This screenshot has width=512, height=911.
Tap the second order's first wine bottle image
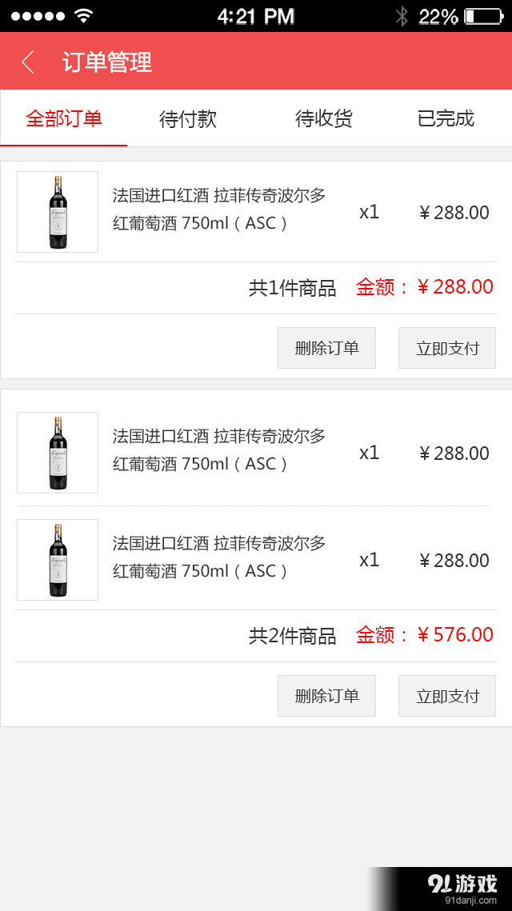point(57,453)
